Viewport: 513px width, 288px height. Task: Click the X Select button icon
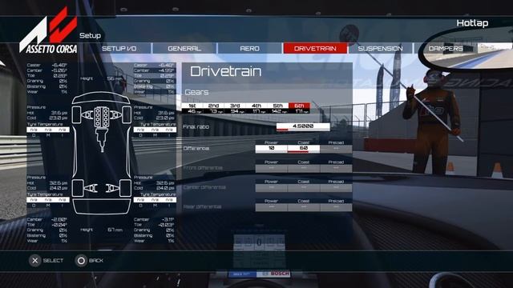(35, 261)
